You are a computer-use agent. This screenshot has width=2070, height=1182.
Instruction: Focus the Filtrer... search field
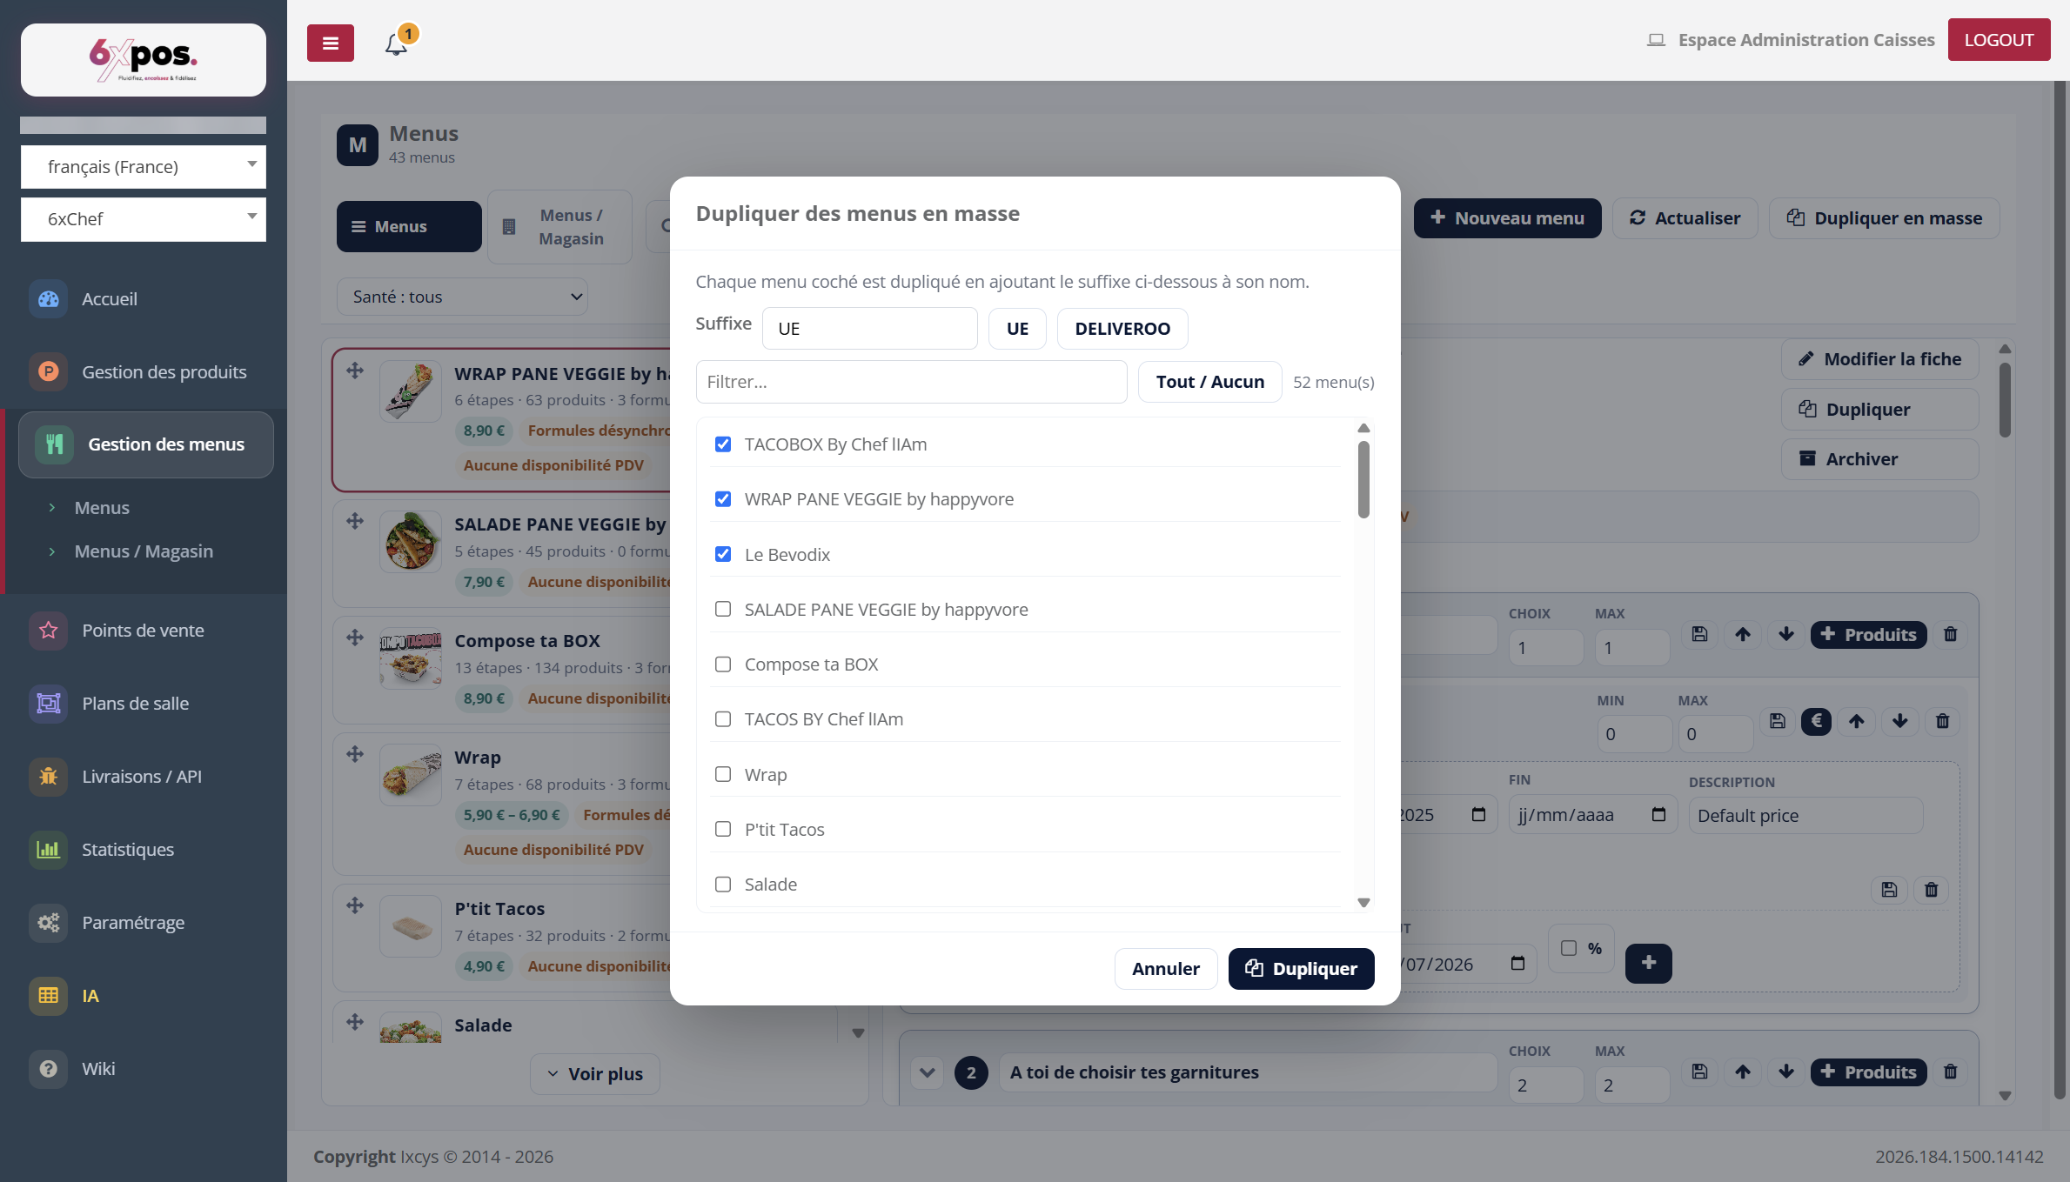click(x=911, y=382)
